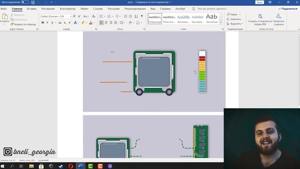Viewport: 300px width, 169px height.
Task: Open the ribbon display options icon
Action: [x=270, y=2]
